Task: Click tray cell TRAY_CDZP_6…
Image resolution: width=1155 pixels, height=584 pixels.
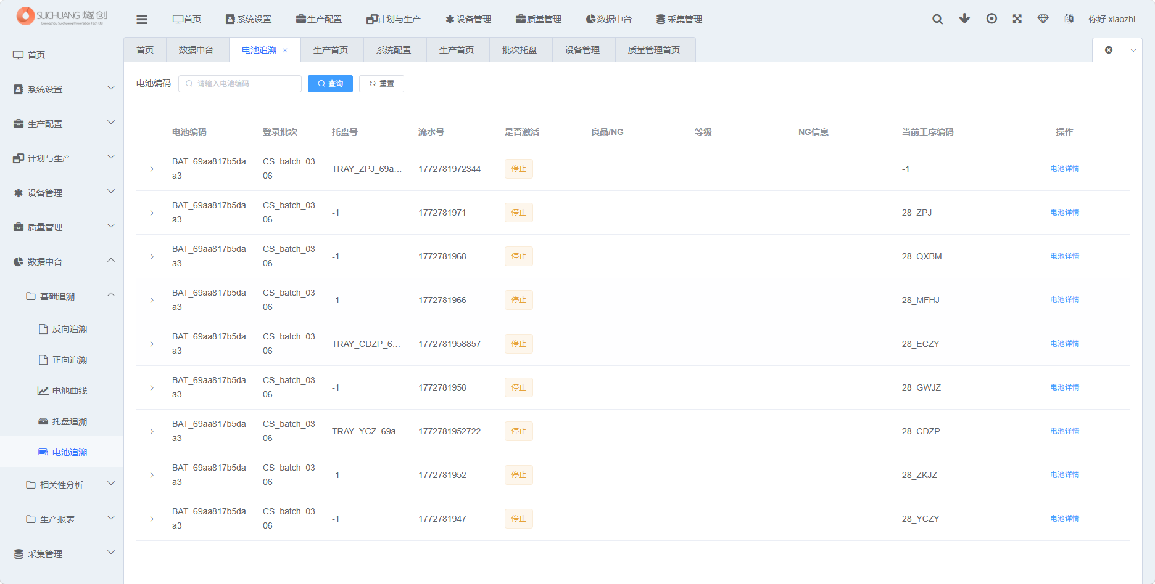Action: 366,344
